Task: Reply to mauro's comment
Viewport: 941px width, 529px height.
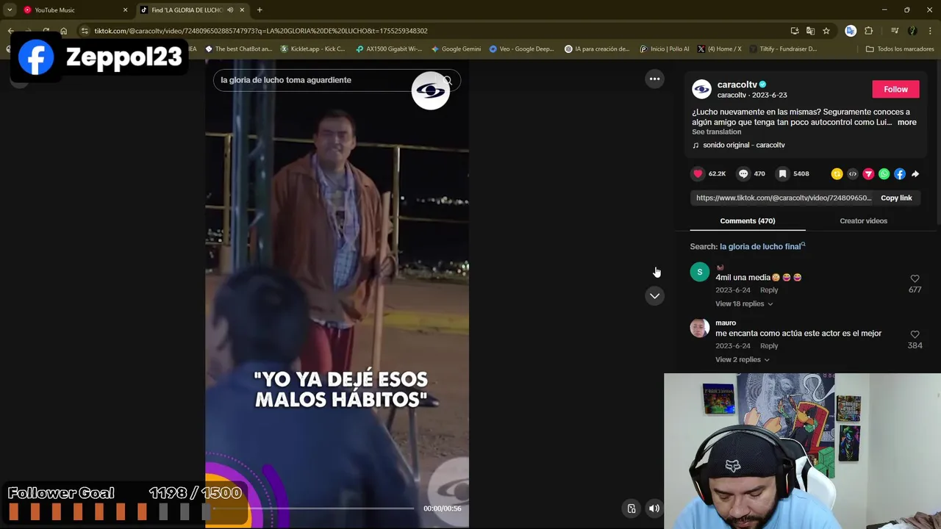Action: pyautogui.click(x=769, y=345)
